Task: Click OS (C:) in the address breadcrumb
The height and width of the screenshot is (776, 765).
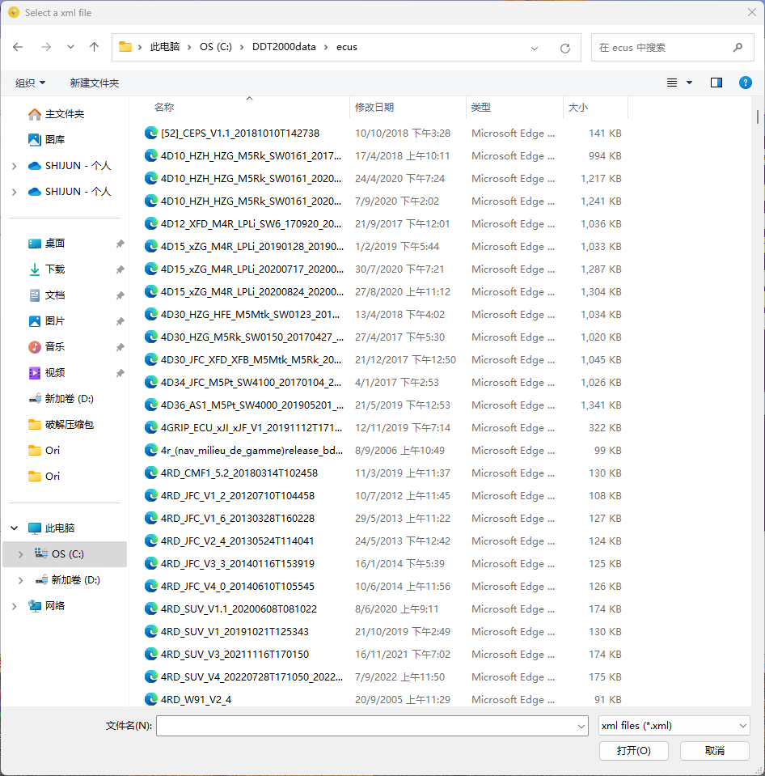Action: (216, 47)
